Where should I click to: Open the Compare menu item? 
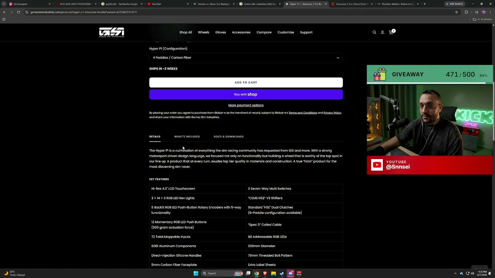264,32
